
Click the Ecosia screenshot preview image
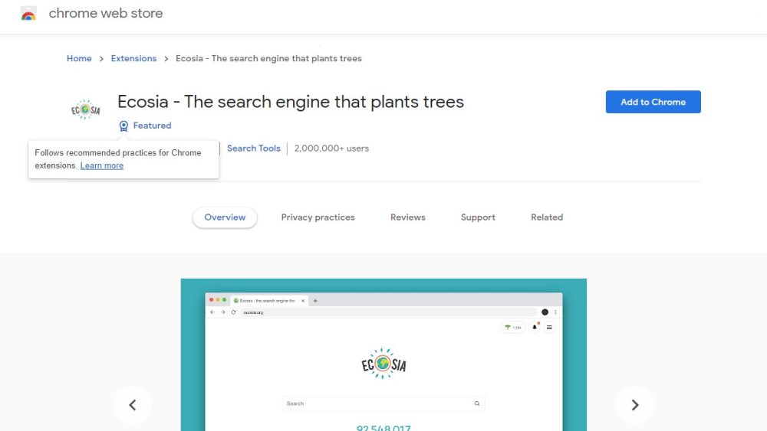[x=383, y=355]
